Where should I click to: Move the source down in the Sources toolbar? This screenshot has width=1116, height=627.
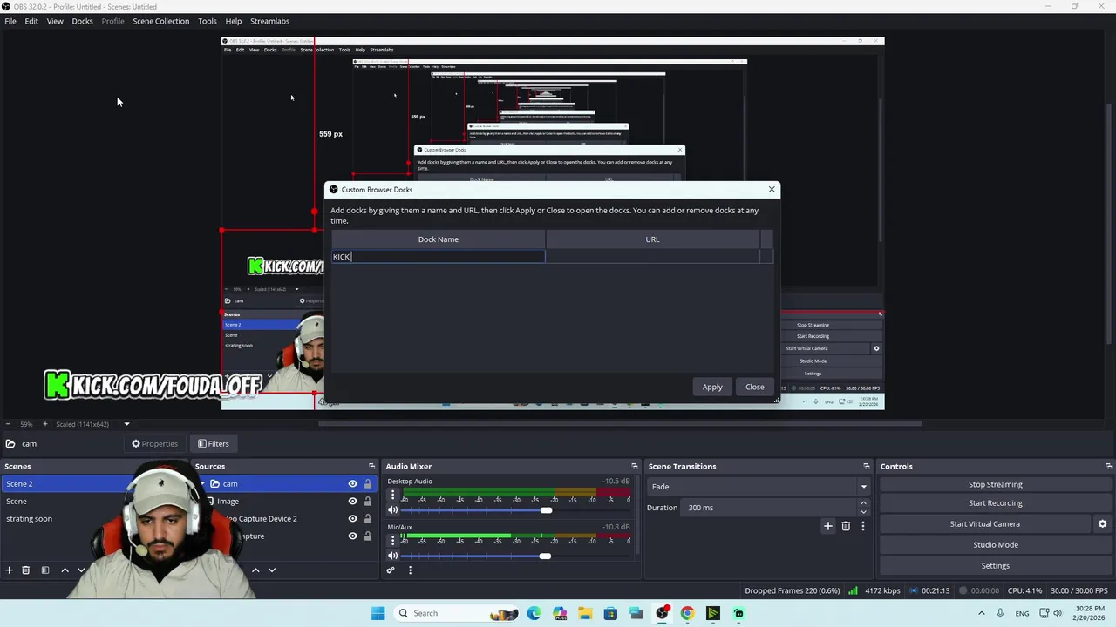tap(272, 570)
